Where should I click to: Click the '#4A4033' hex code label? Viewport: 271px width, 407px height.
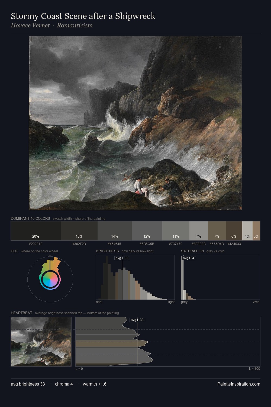coord(234,244)
